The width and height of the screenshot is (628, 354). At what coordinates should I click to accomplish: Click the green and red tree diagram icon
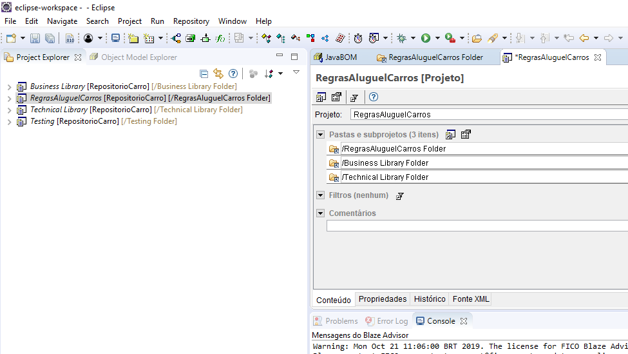[x=310, y=38]
